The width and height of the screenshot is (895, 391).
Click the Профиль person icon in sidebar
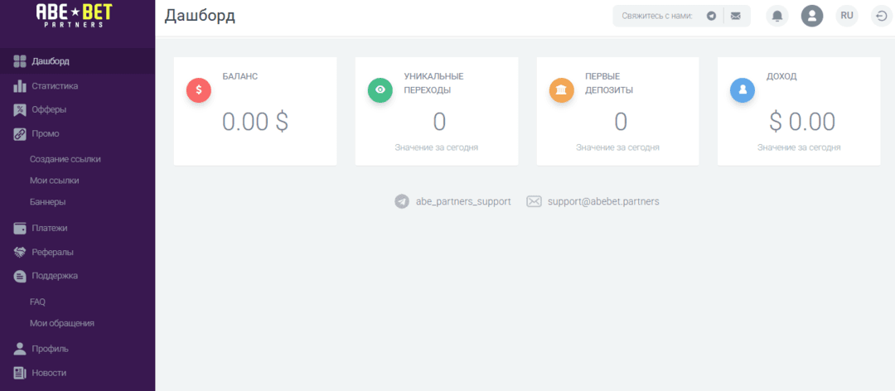tap(20, 349)
